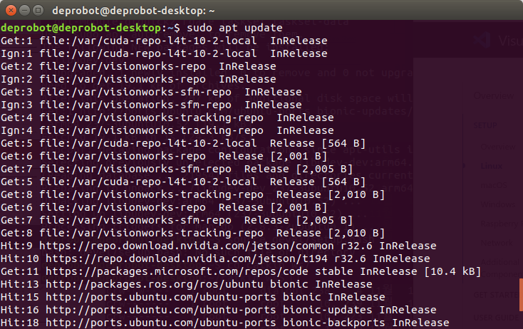Close the terminal window
This screenshot has height=329, width=523.
point(11,11)
